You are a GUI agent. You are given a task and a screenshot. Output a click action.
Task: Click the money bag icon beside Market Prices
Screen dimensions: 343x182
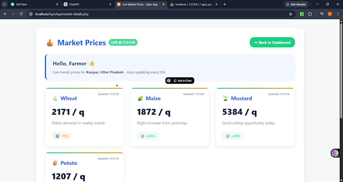point(50,43)
